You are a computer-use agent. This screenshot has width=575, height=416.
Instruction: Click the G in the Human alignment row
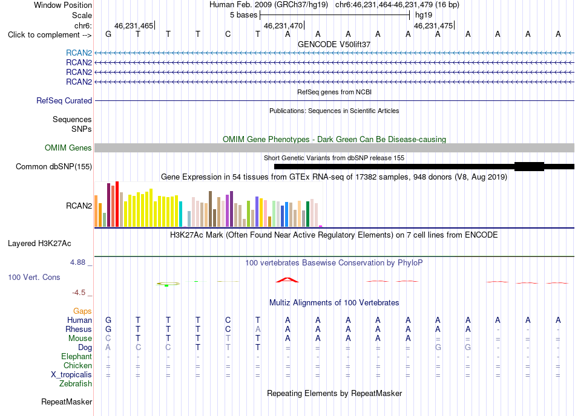pos(108,320)
